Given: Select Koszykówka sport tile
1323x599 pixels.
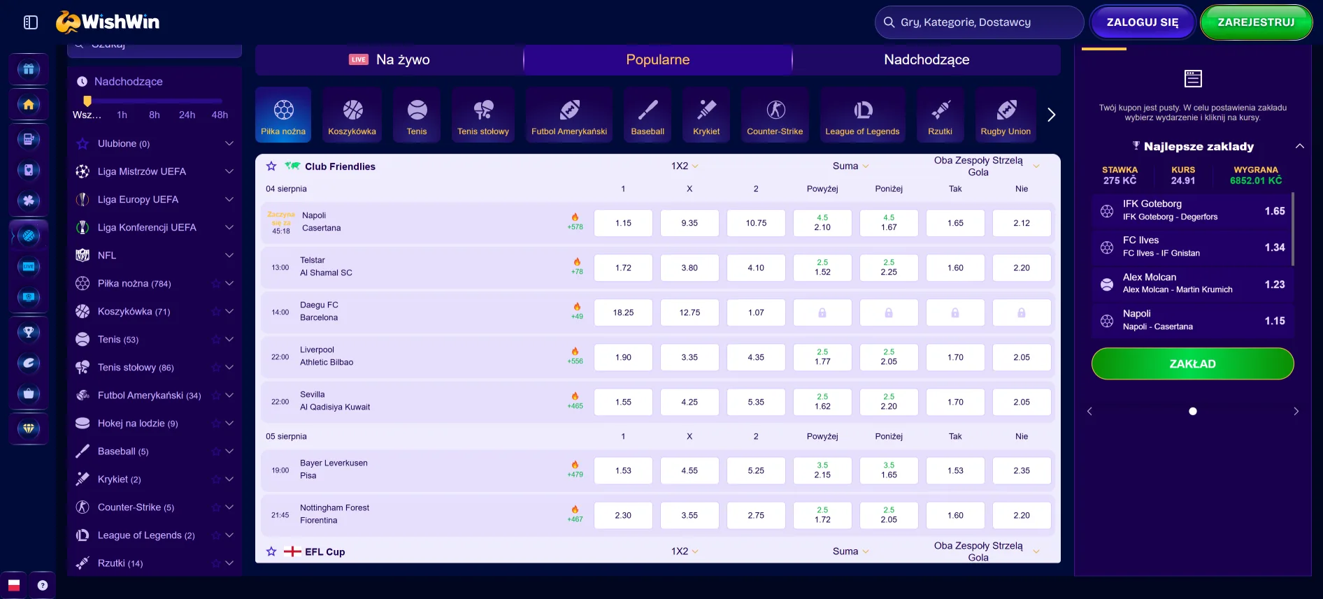Looking at the screenshot, I should click(352, 115).
